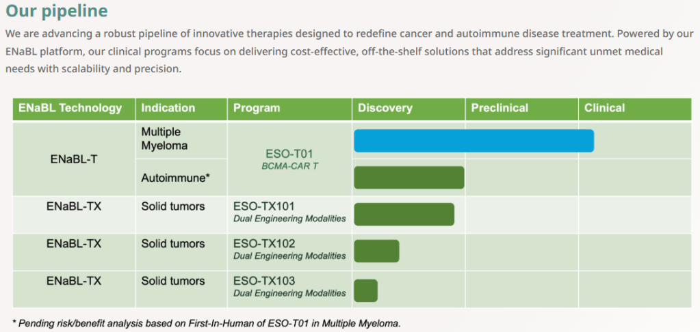Click the blue Multiple Myeloma progress bar
Image resolution: width=700 pixels, height=332 pixels.
pyautogui.click(x=474, y=141)
